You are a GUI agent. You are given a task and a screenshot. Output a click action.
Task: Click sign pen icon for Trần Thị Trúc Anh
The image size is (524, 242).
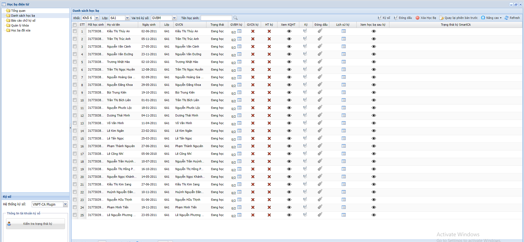tap(305, 39)
